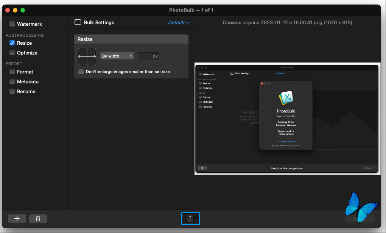386x233 pixels.
Task: Add images with the plus button
Action: pyautogui.click(x=17, y=219)
